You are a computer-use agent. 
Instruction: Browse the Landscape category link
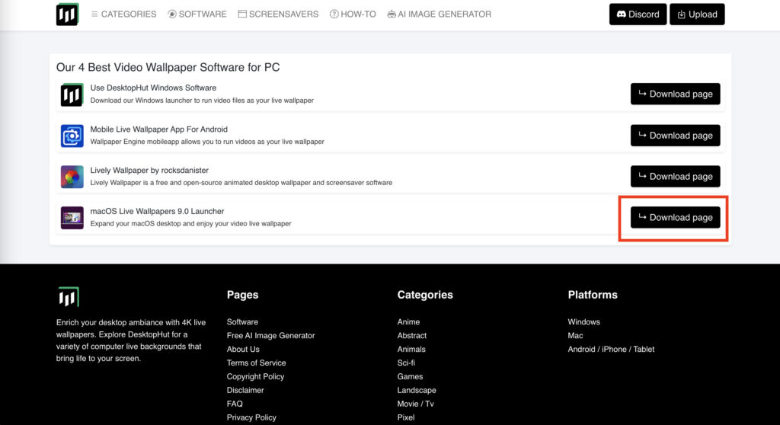(x=417, y=390)
